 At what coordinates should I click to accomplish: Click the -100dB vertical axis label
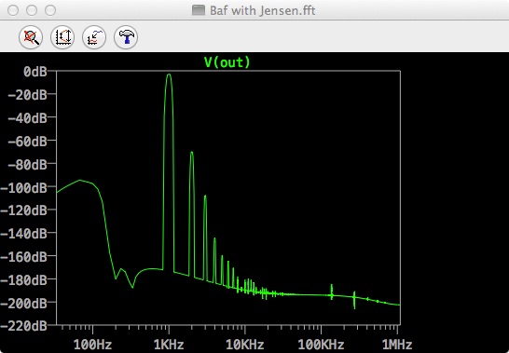(x=23, y=187)
